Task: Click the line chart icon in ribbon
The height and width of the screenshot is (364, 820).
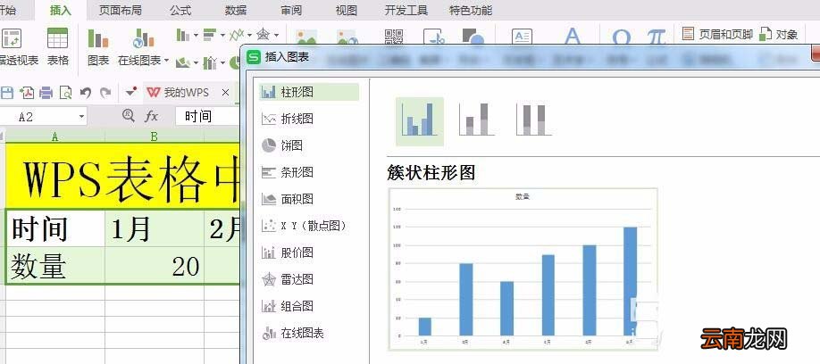Action: (237, 35)
